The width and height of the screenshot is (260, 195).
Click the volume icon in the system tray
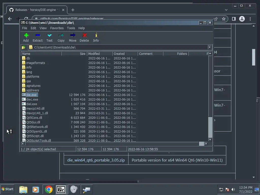tap(233, 189)
